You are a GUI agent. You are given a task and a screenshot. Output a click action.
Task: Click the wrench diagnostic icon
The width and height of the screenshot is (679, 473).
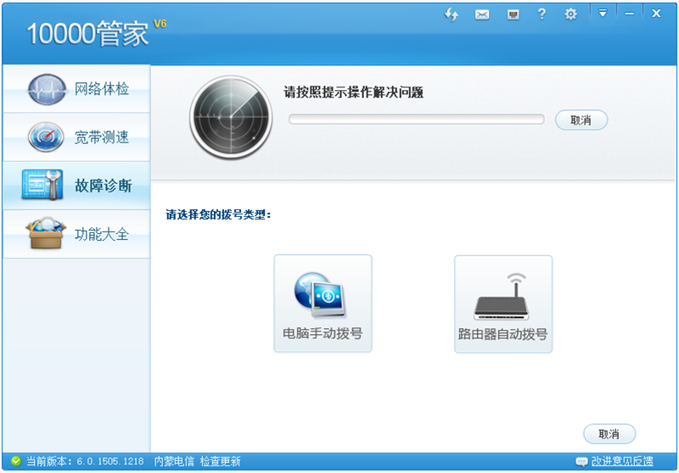coord(42,185)
